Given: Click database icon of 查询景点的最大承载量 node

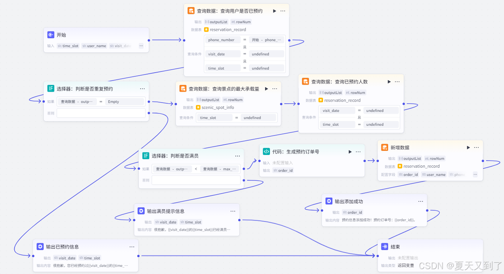Looking at the screenshot, I should (x=183, y=89).
